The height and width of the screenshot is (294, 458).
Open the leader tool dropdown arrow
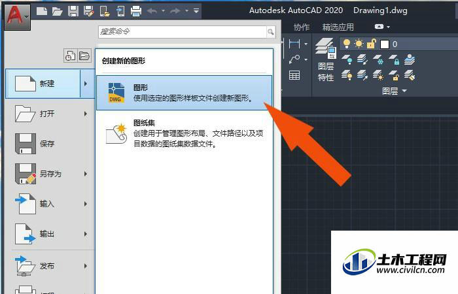tap(306, 60)
